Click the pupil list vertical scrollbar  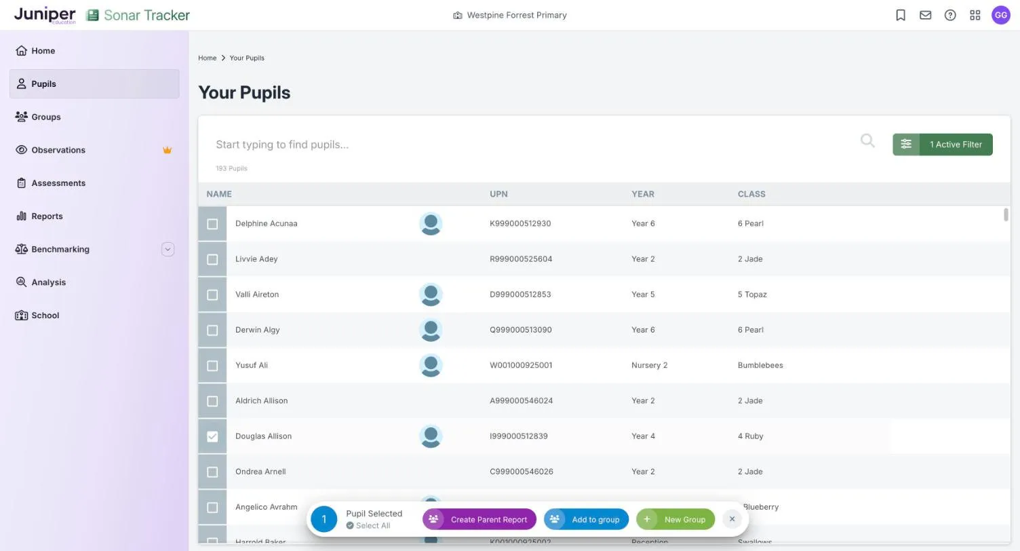pyautogui.click(x=1006, y=214)
